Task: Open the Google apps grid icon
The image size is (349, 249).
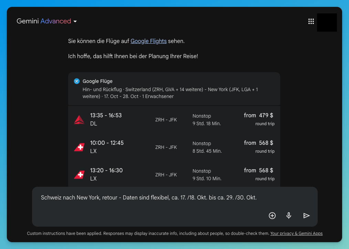Action: point(311,21)
